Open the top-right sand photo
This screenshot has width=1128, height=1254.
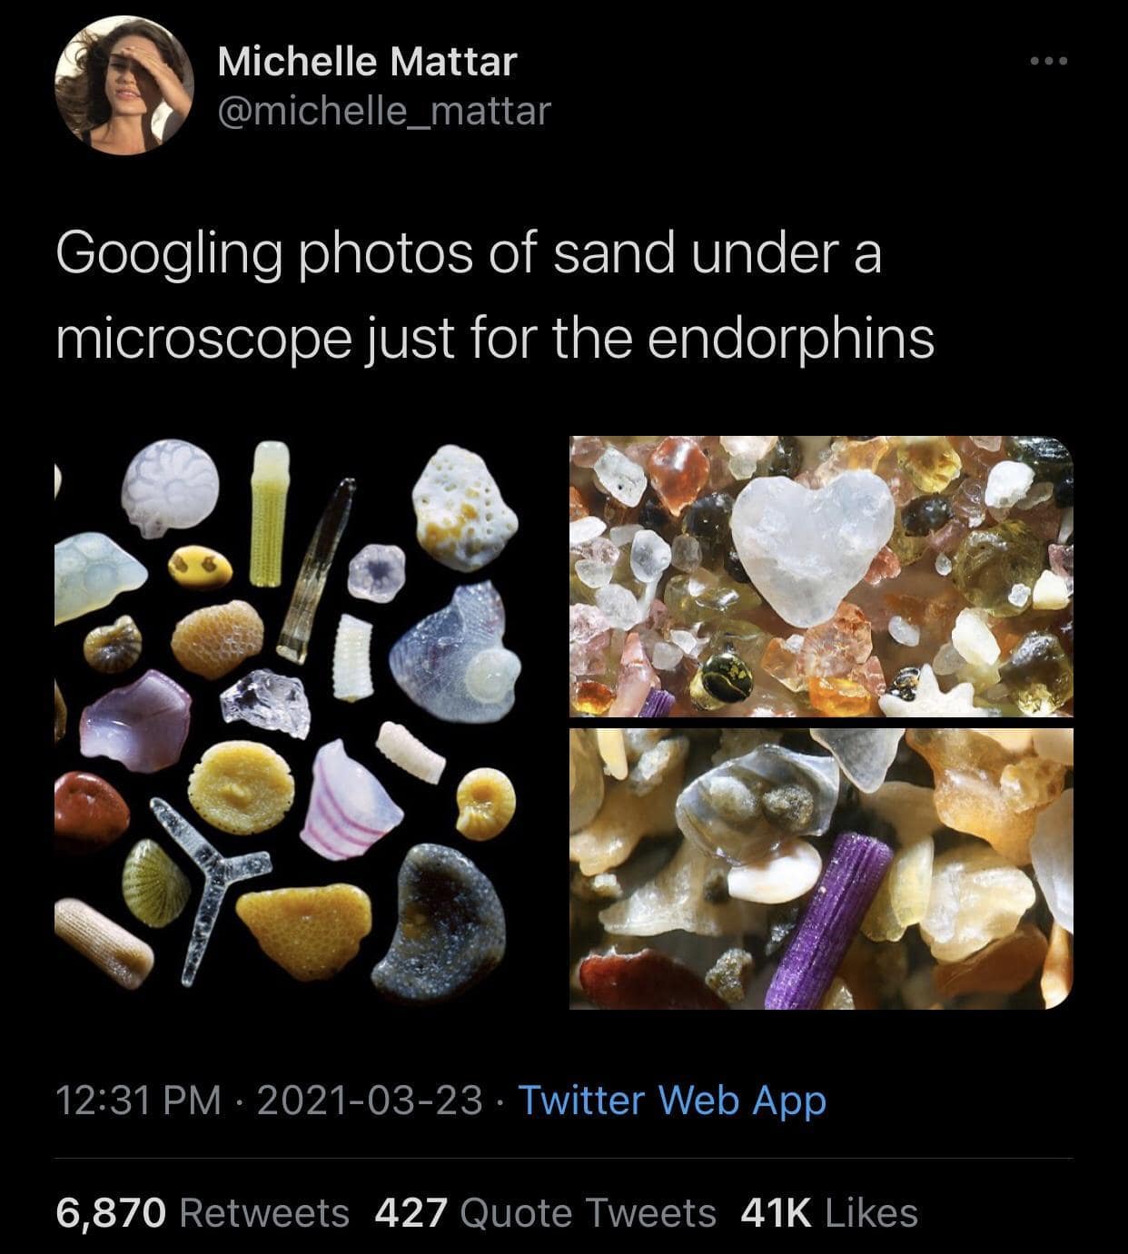point(820,576)
